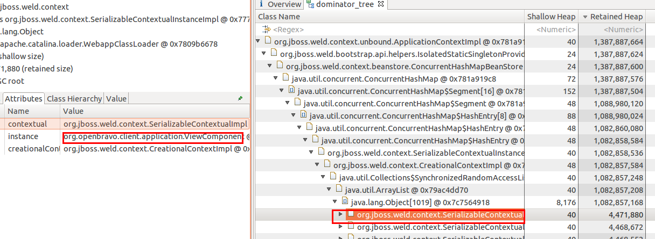Click the array icon of java.lang.Object[1019]

point(345,202)
